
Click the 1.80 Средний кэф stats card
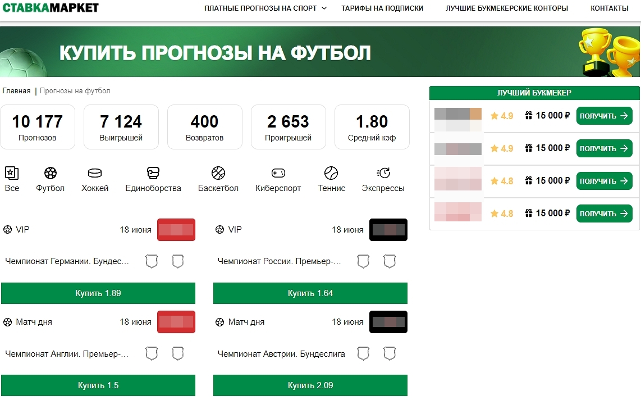372,126
